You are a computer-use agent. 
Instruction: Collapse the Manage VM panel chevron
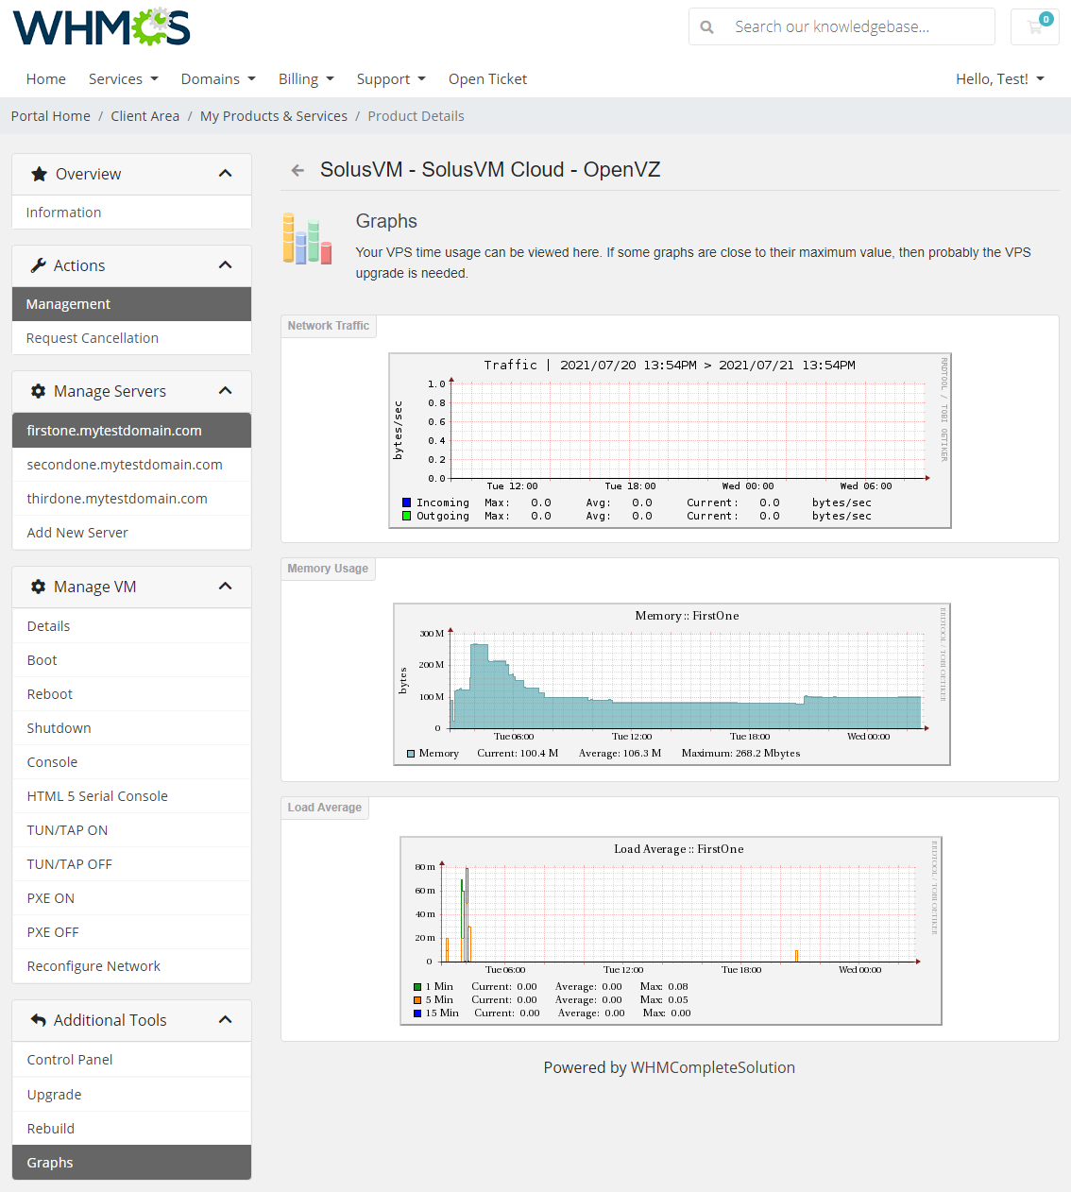tap(225, 587)
